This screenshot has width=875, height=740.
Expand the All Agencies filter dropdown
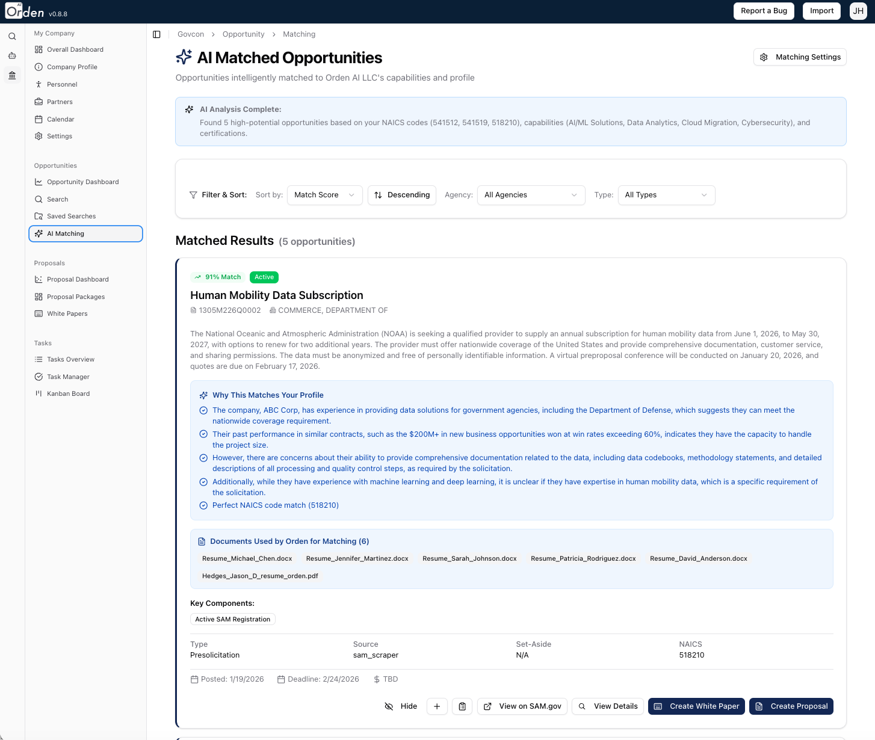coord(531,195)
